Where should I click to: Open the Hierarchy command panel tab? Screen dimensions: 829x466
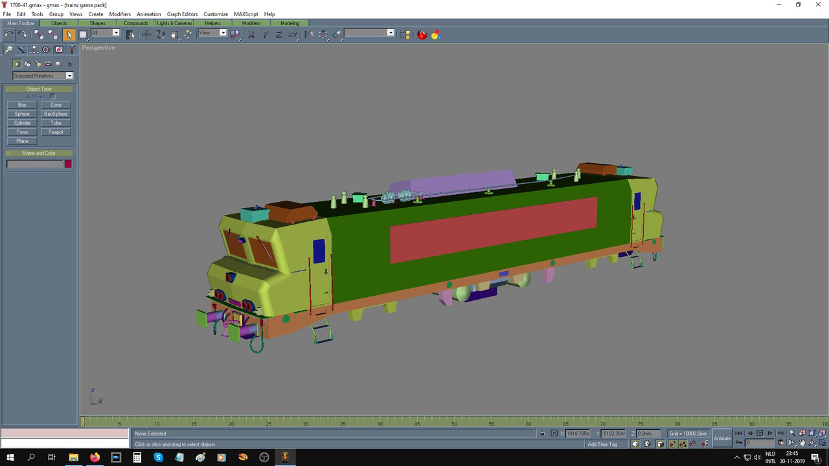(x=34, y=49)
